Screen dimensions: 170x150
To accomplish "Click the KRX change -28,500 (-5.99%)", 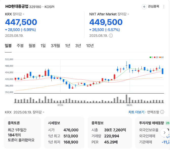I will [x=20, y=30].
